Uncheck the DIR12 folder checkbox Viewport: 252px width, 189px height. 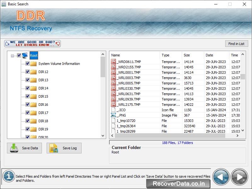pos(27,72)
